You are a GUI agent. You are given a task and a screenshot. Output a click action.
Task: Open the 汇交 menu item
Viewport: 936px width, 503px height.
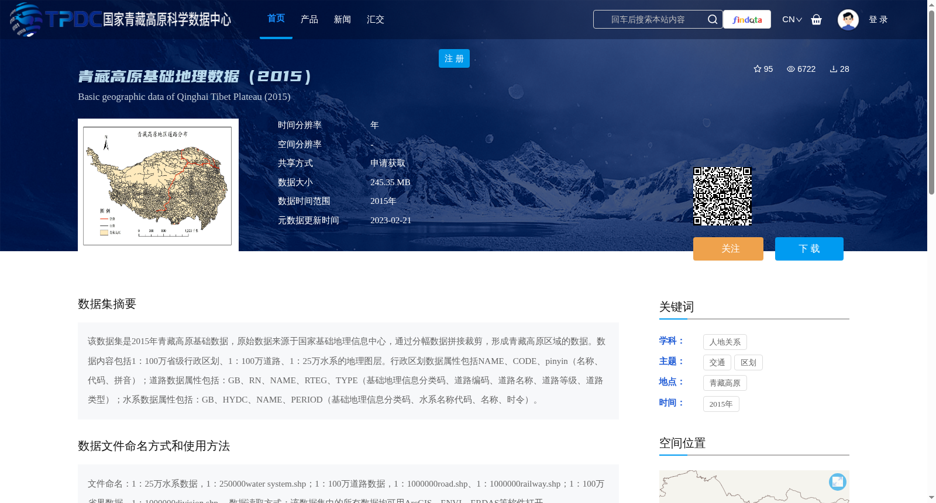(376, 19)
